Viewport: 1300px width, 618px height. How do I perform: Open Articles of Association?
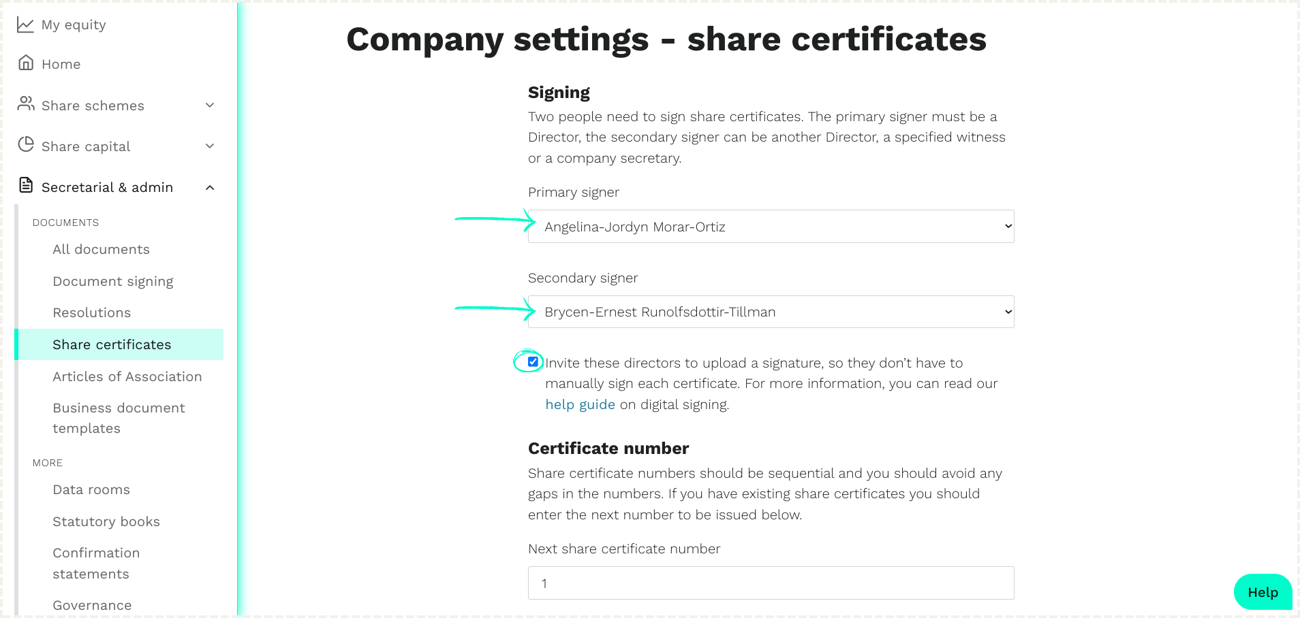(x=127, y=376)
